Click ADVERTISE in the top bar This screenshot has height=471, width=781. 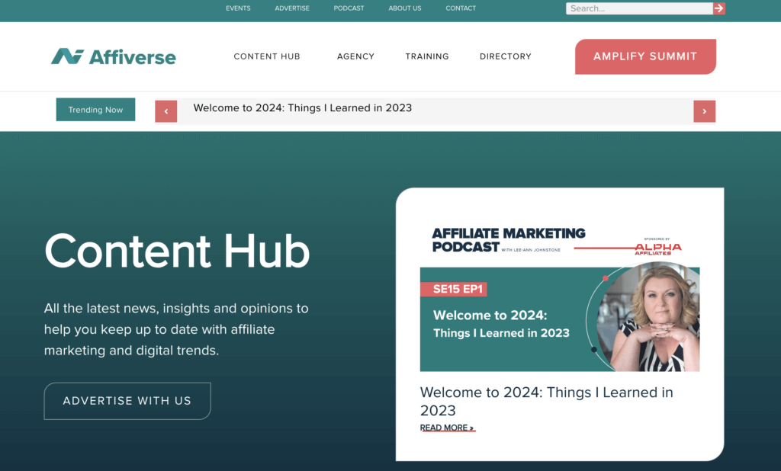click(291, 8)
